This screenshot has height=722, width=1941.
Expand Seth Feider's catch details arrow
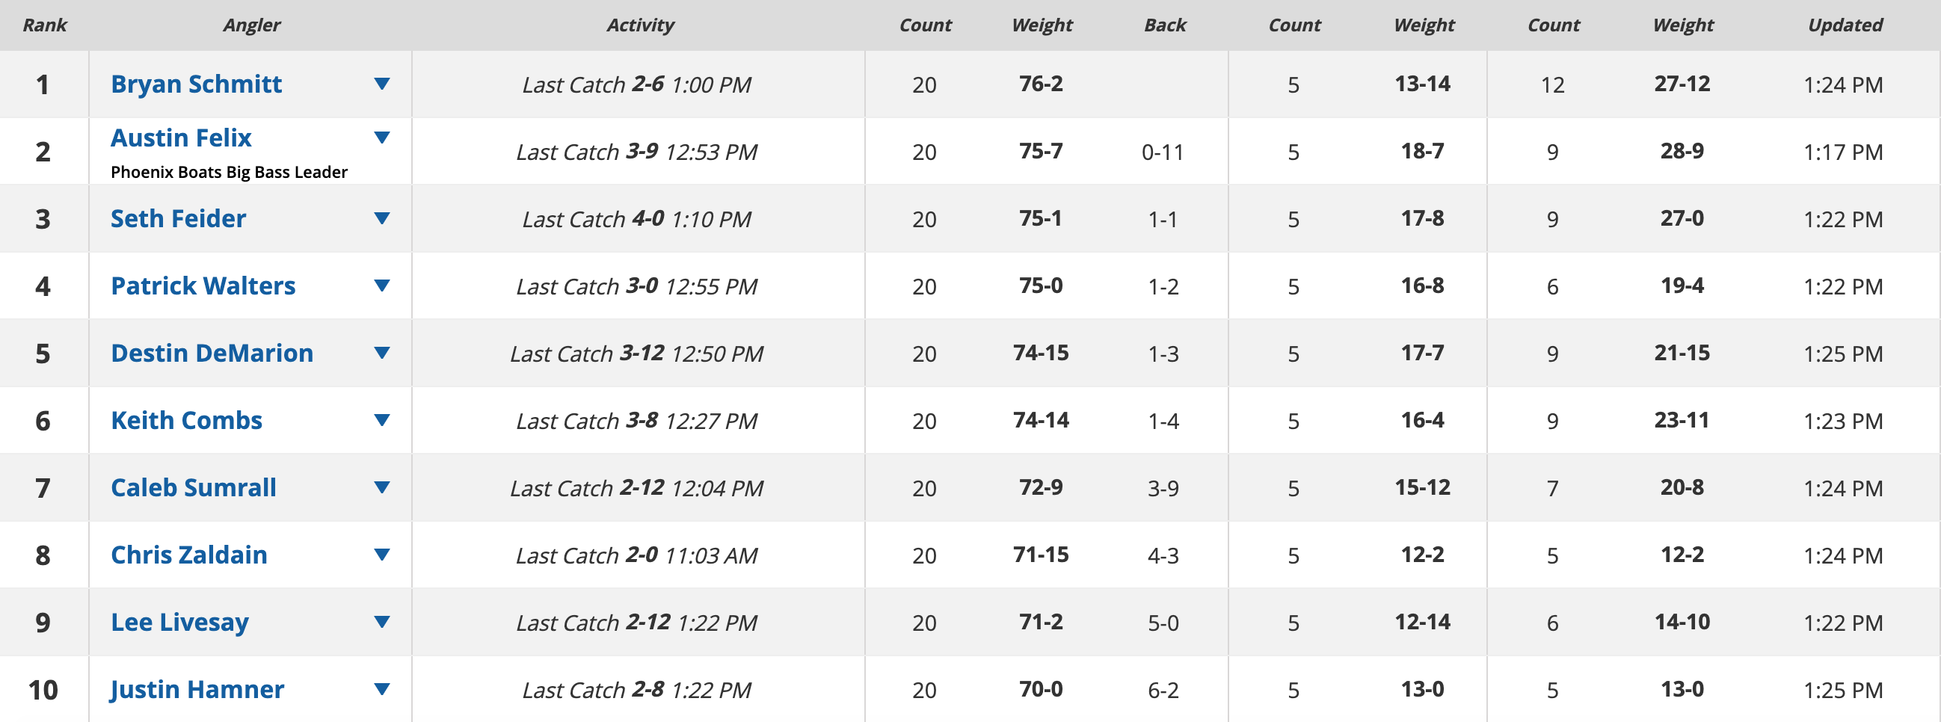[382, 218]
